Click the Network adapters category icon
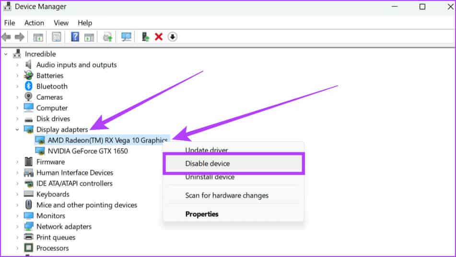 tap(28, 226)
